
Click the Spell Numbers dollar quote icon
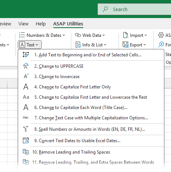pos(26,129)
